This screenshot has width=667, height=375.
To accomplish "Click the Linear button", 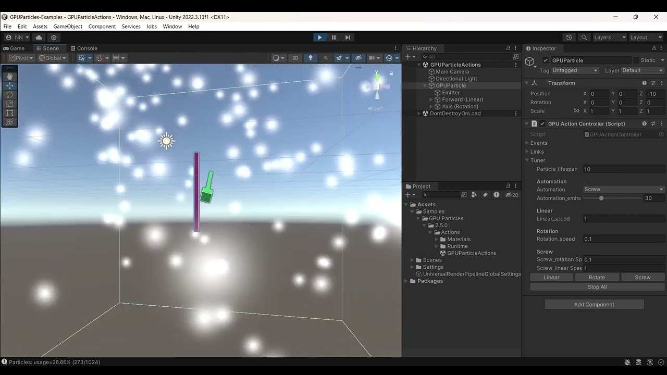I will point(551,278).
